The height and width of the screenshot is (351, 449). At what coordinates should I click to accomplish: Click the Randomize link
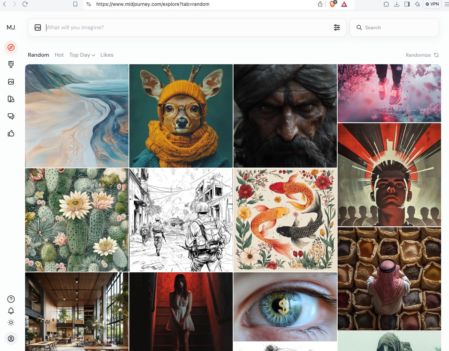click(x=418, y=55)
